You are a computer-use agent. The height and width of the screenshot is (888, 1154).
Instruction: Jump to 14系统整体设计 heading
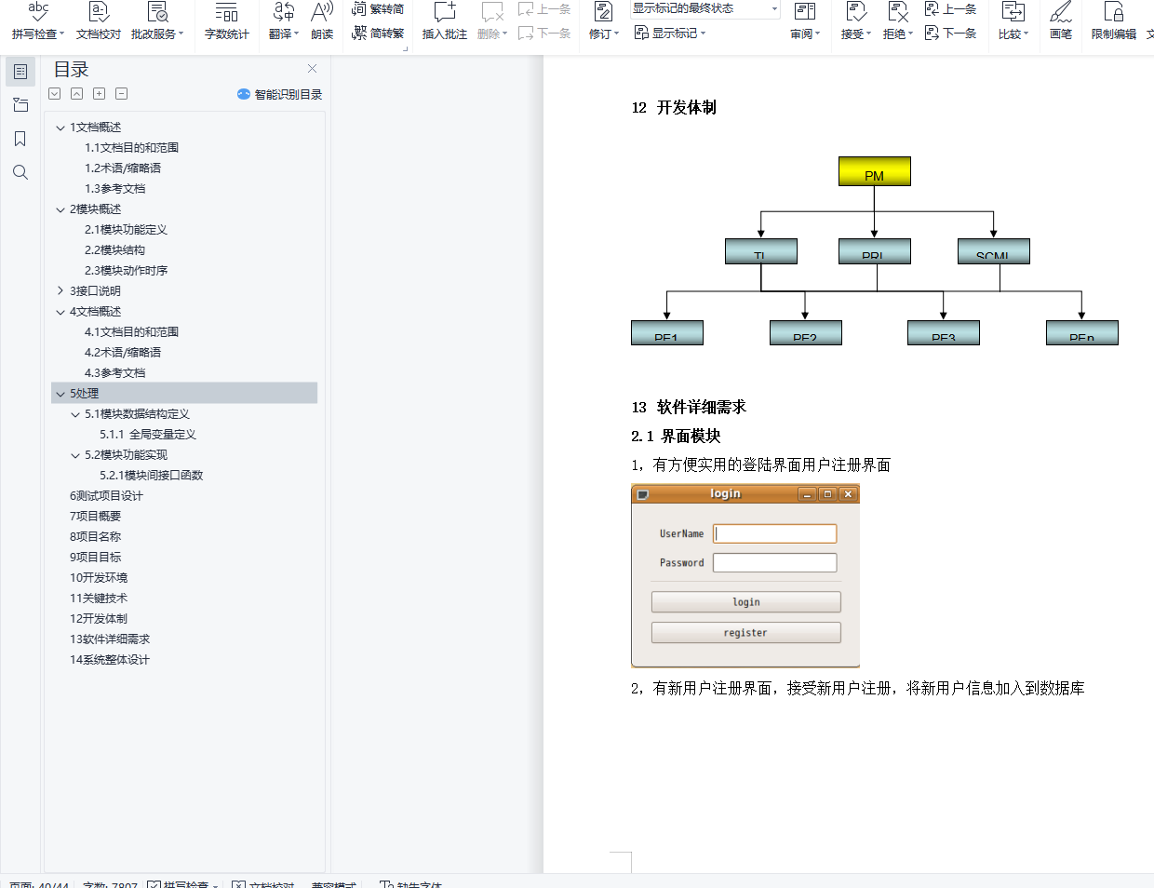109,660
